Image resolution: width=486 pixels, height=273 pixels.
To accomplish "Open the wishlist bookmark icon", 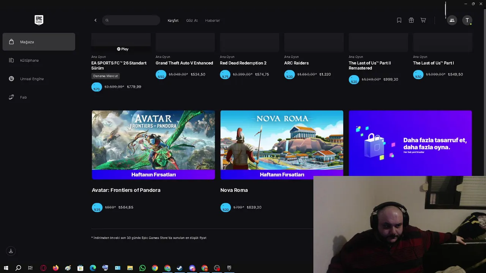I will [x=399, y=20].
